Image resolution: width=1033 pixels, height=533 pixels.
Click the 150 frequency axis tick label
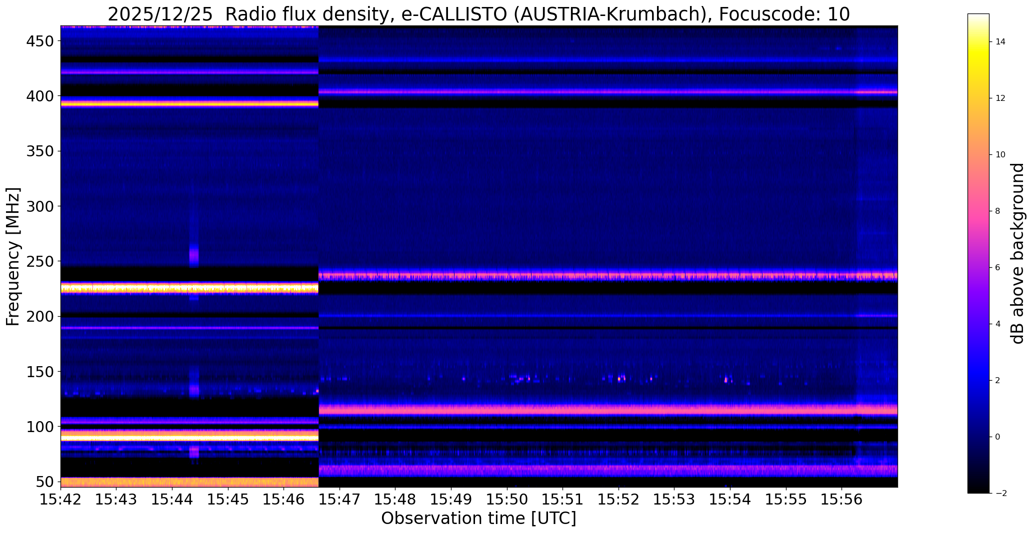pos(39,372)
